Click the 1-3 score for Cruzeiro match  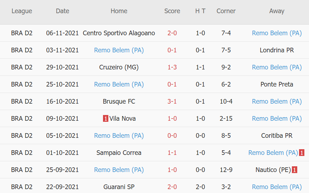(172, 67)
